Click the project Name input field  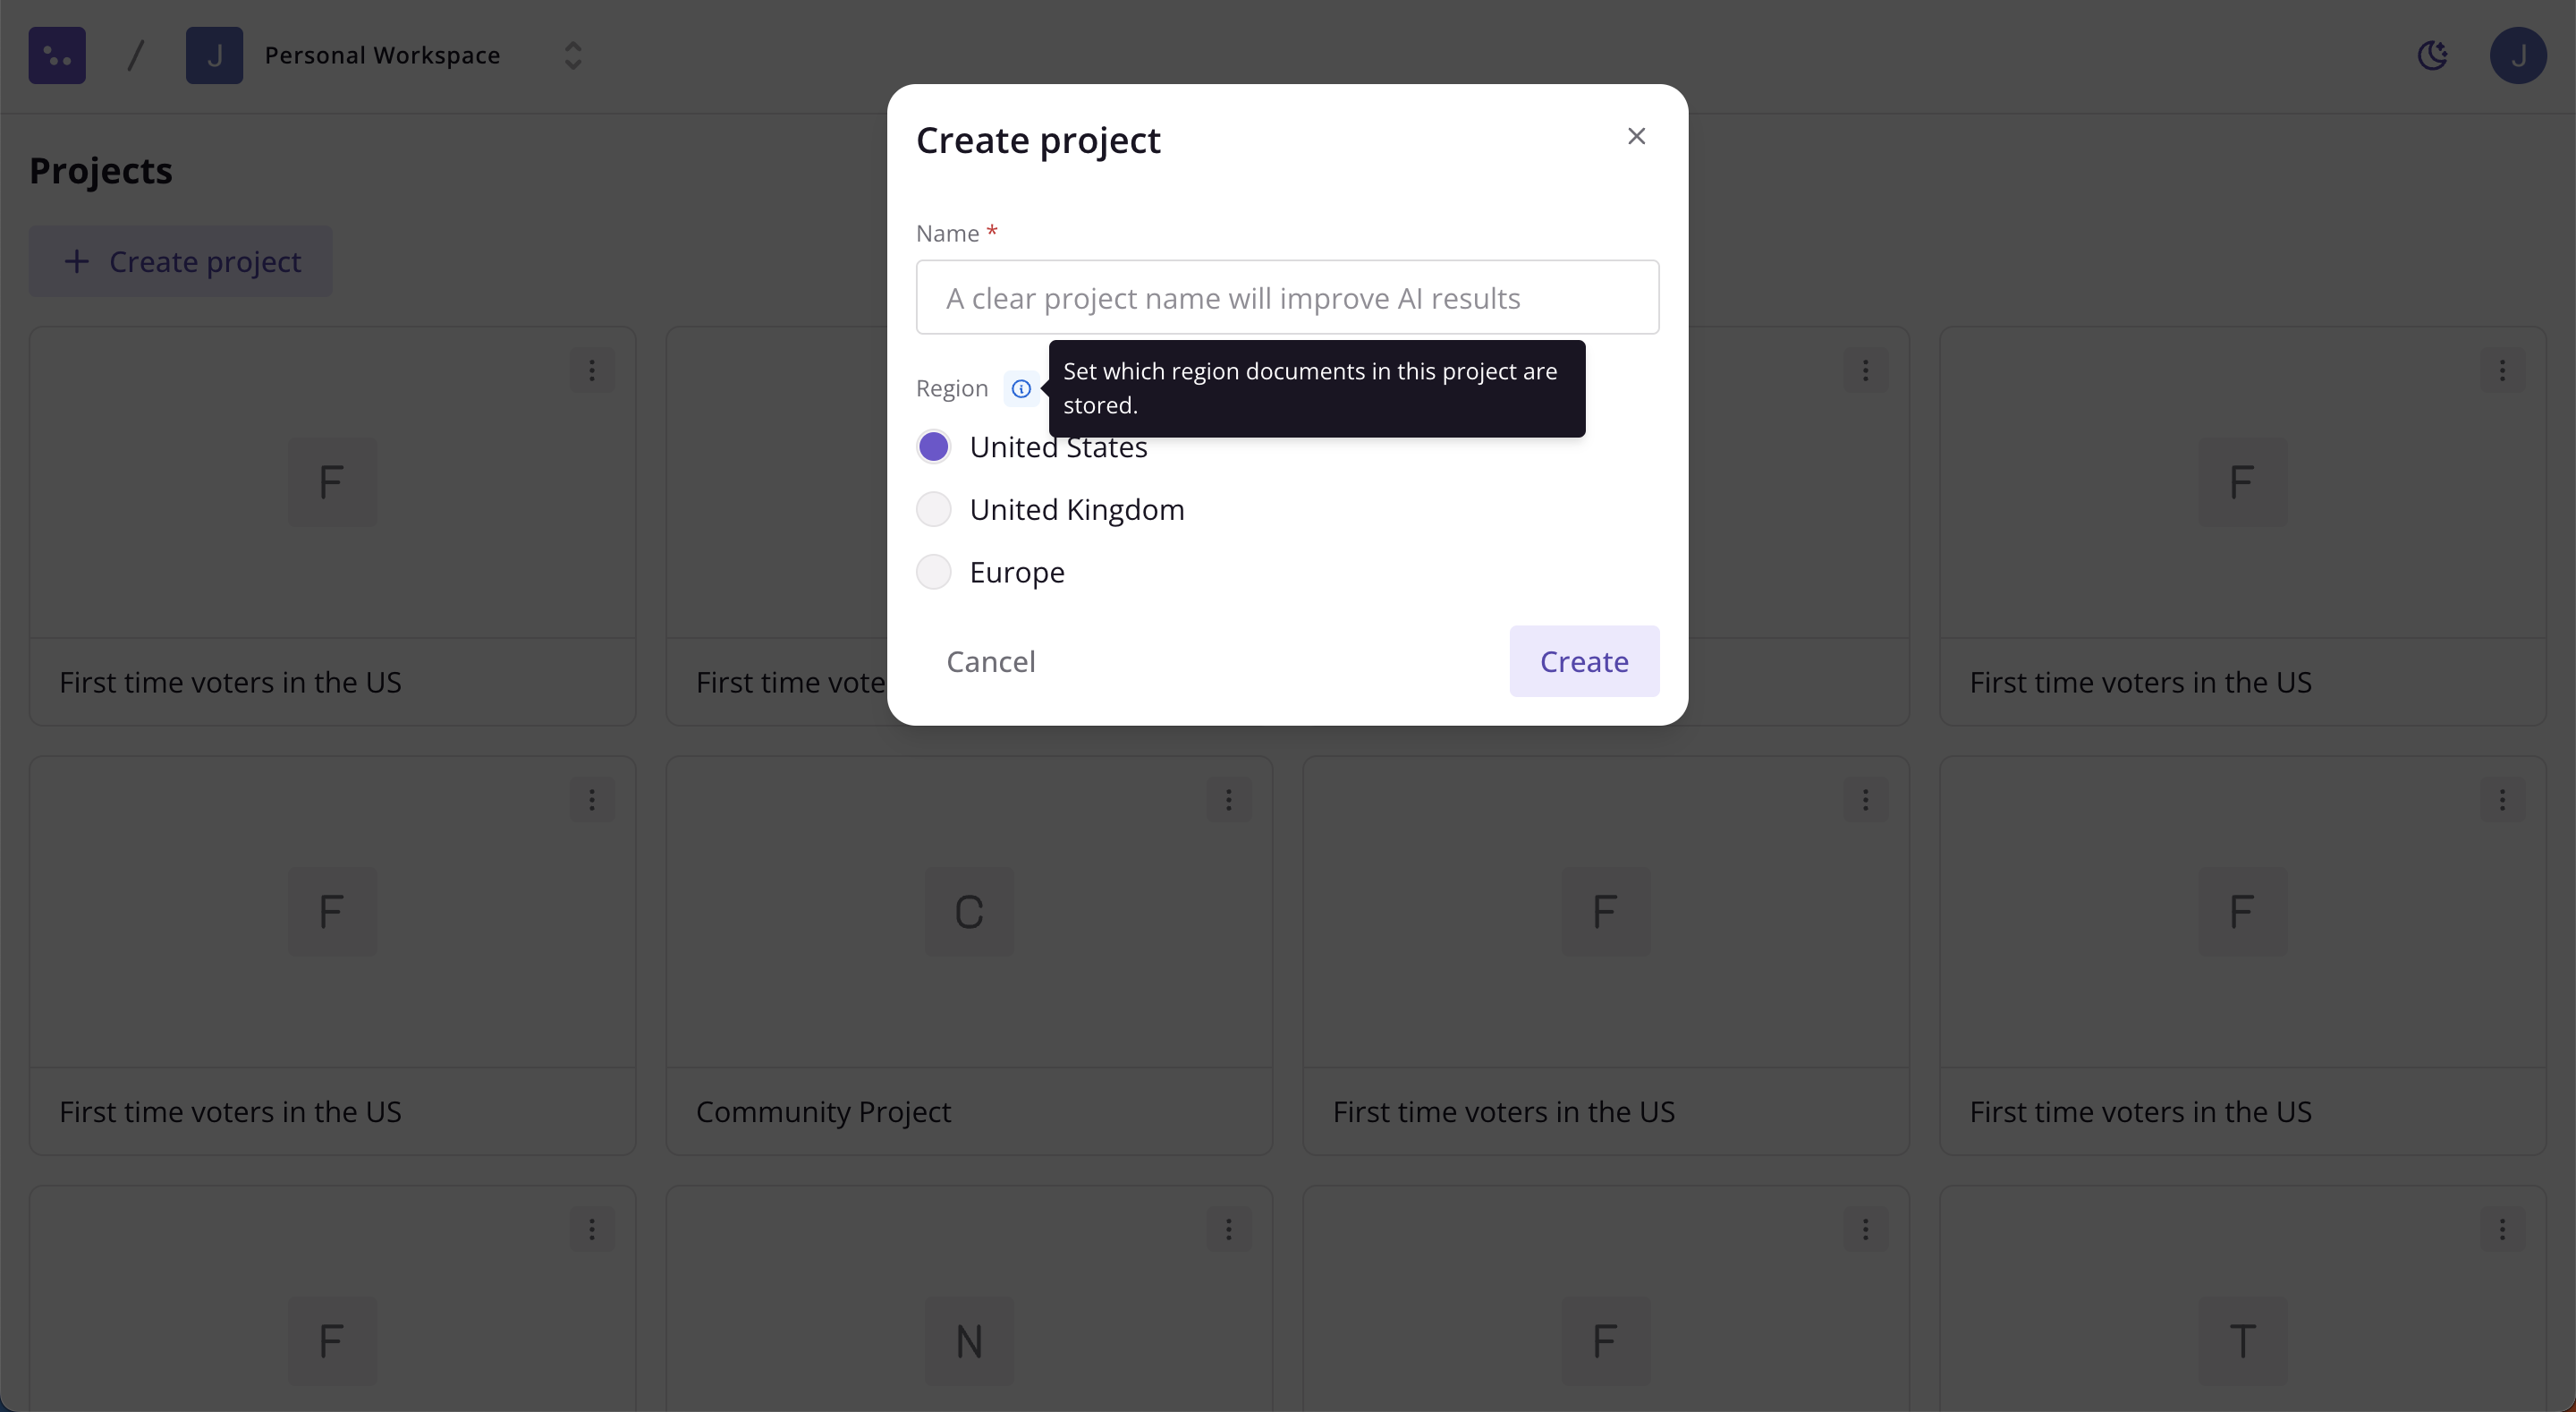click(x=1287, y=297)
